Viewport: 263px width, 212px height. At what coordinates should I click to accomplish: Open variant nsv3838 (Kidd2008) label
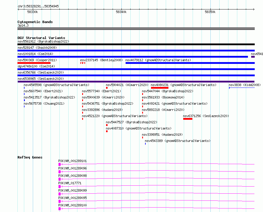click(x=245, y=85)
